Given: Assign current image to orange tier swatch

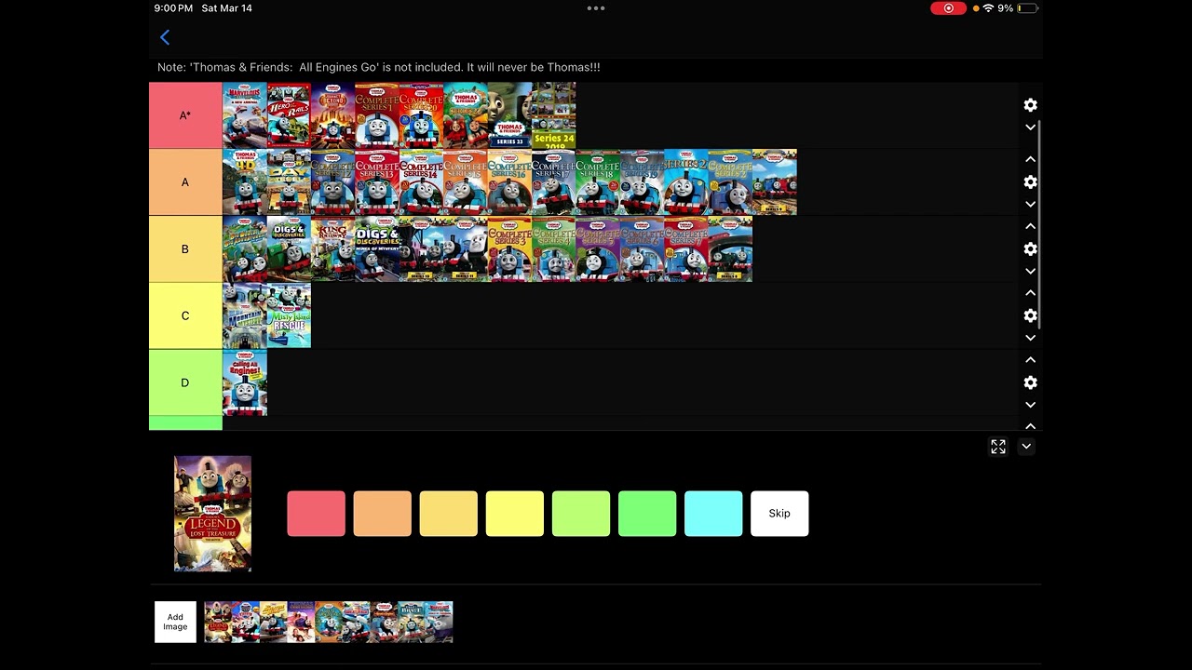Looking at the screenshot, I should [x=382, y=514].
